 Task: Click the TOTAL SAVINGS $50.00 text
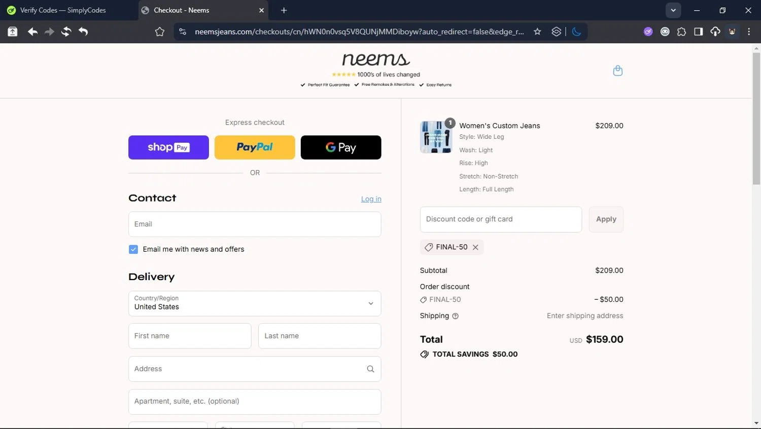point(475,354)
